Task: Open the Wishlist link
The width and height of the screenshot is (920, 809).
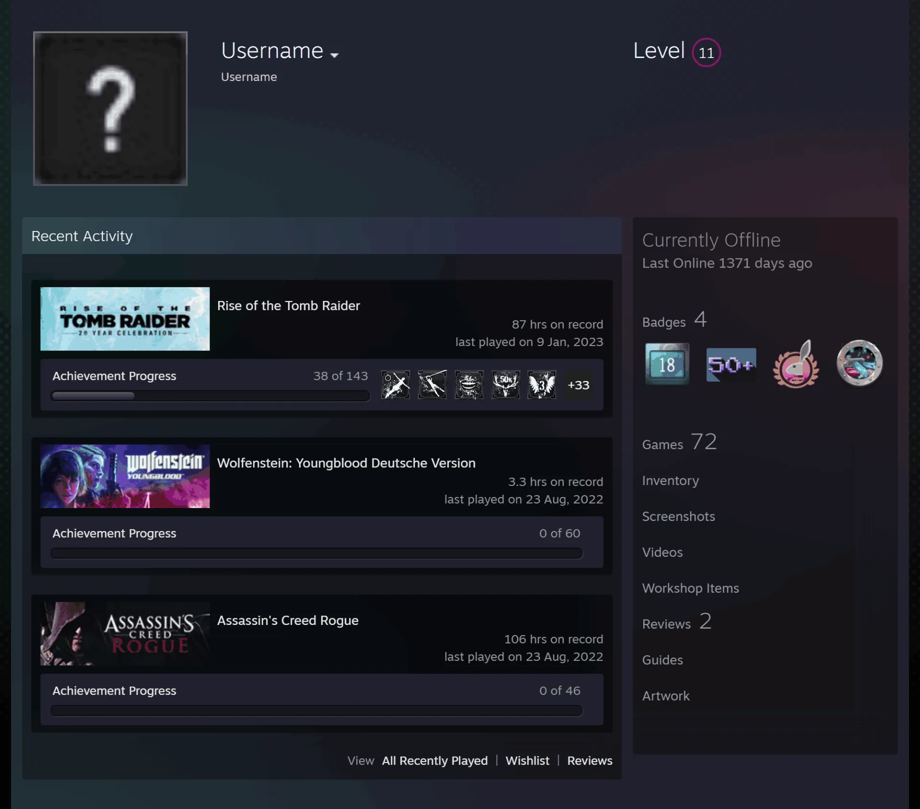Action: coord(528,761)
